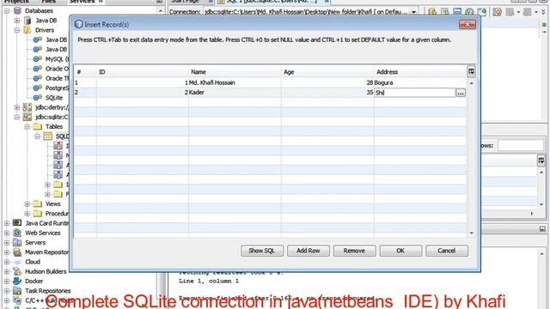Click the jdbc:derby connection icon

click(27, 107)
